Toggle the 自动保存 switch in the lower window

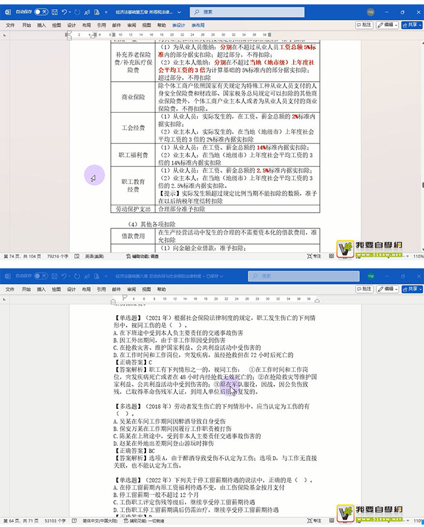[x=41, y=276]
